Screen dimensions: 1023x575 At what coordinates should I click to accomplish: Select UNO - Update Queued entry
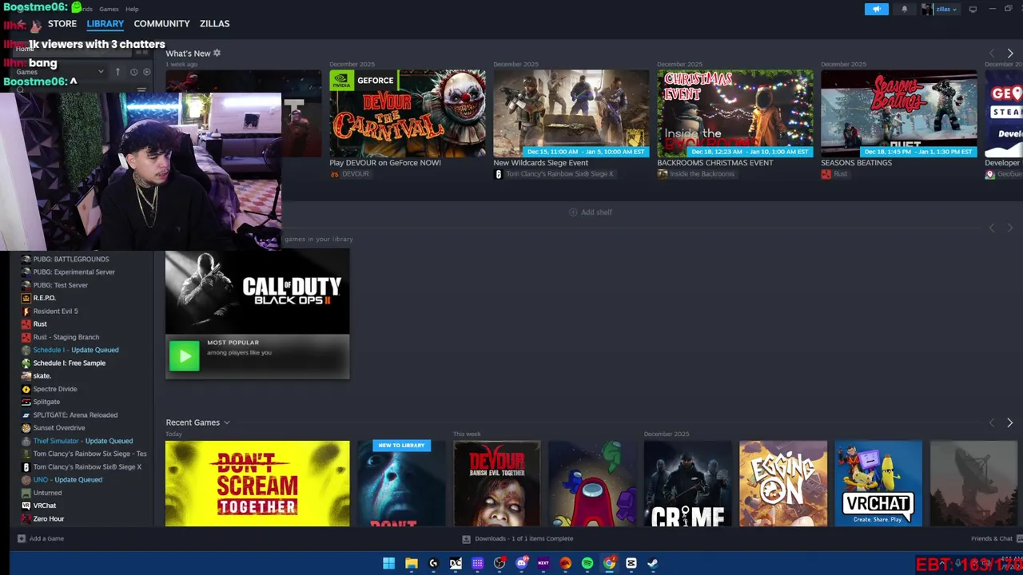[x=68, y=479]
